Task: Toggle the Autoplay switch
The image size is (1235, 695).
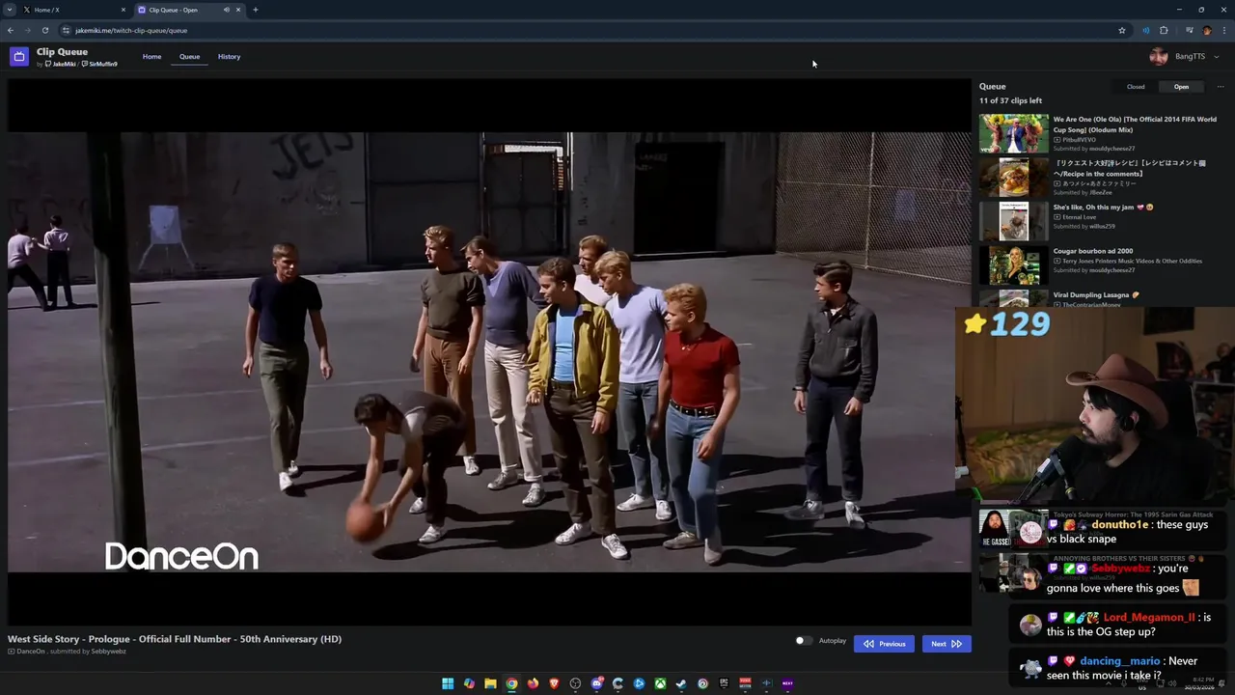Action: (x=803, y=641)
